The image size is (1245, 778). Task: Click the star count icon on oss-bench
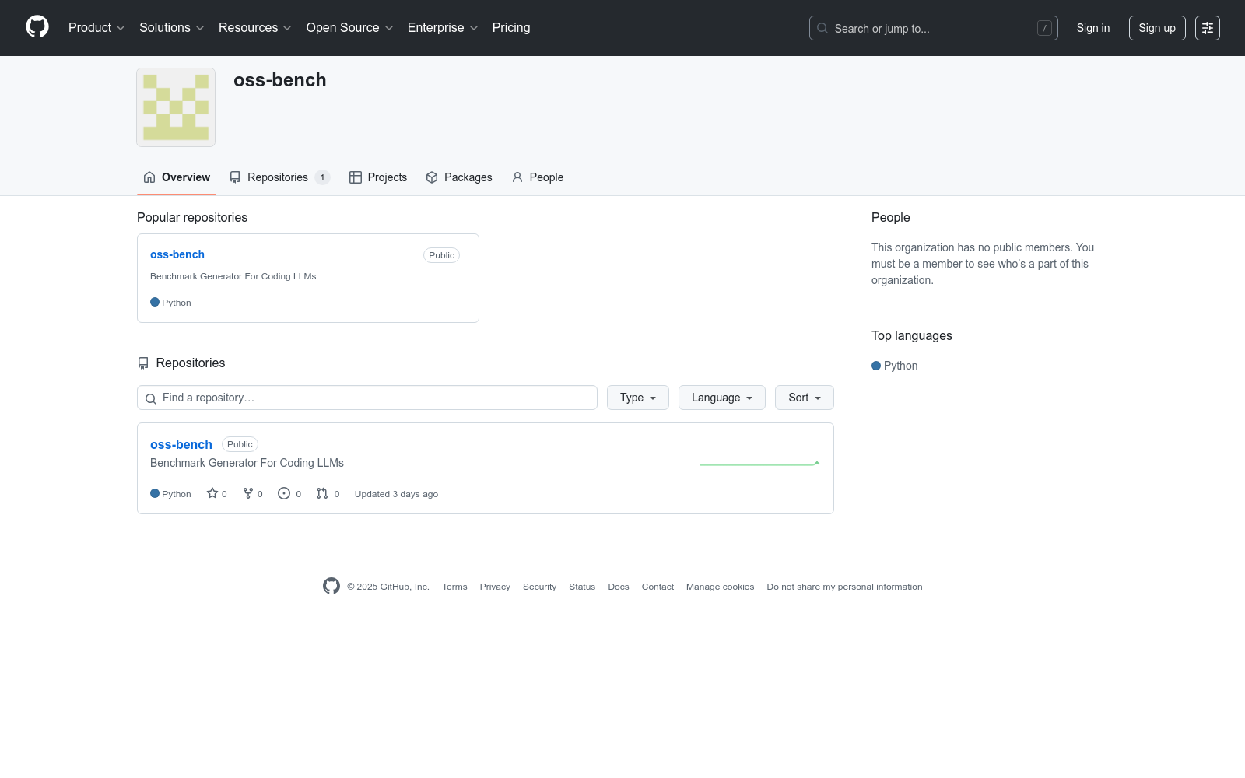[212, 493]
